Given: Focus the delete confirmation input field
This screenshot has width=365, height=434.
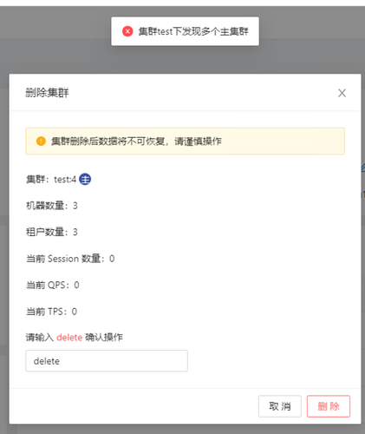Looking at the screenshot, I should [x=107, y=361].
